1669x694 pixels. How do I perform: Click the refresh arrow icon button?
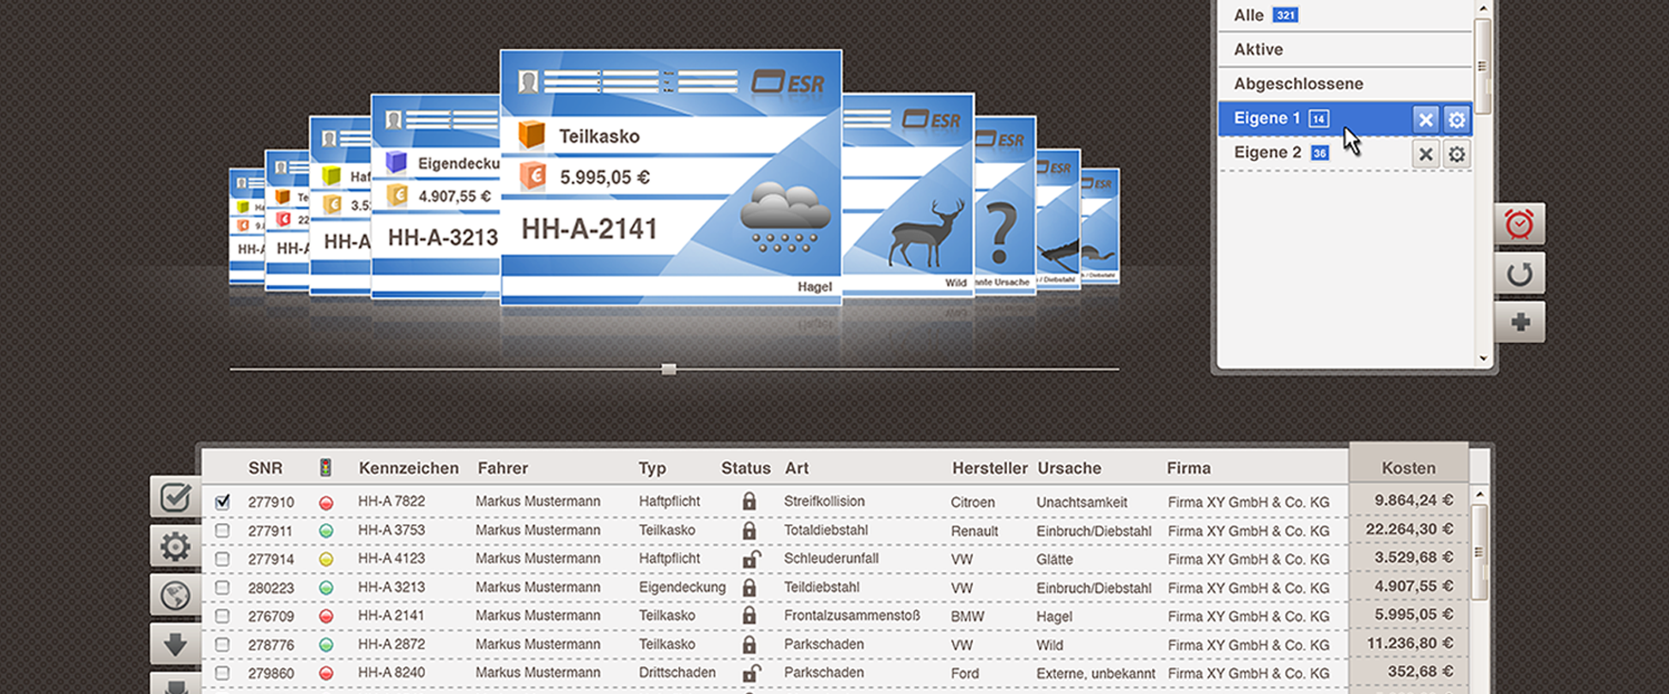click(x=1519, y=275)
